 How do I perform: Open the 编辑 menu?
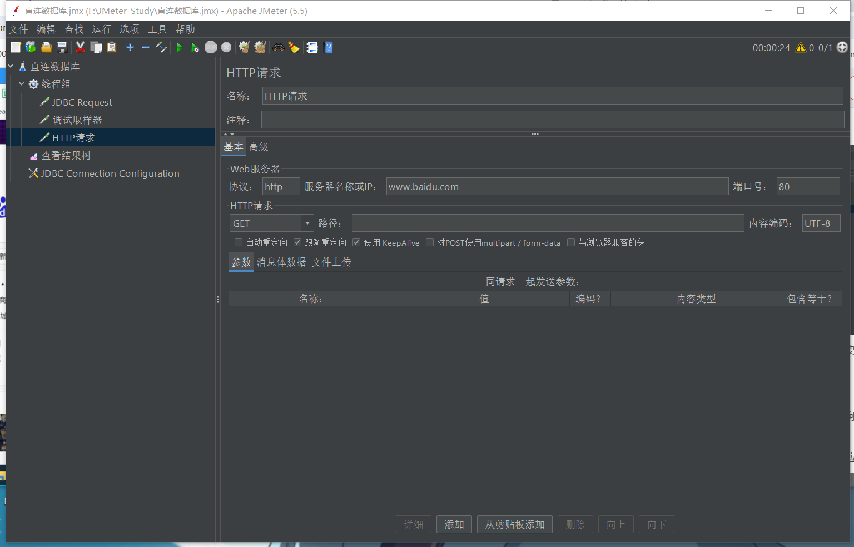(x=46, y=29)
